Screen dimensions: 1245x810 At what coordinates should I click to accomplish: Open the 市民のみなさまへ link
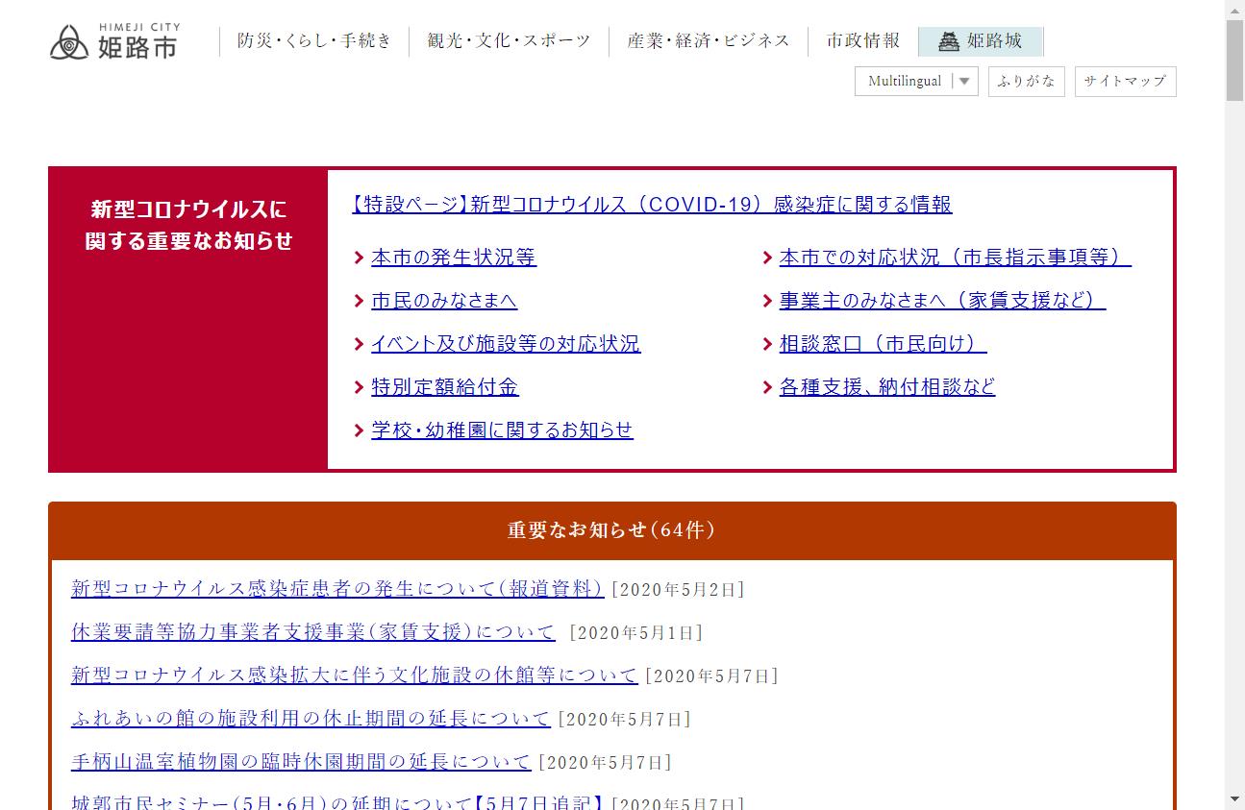coord(444,301)
